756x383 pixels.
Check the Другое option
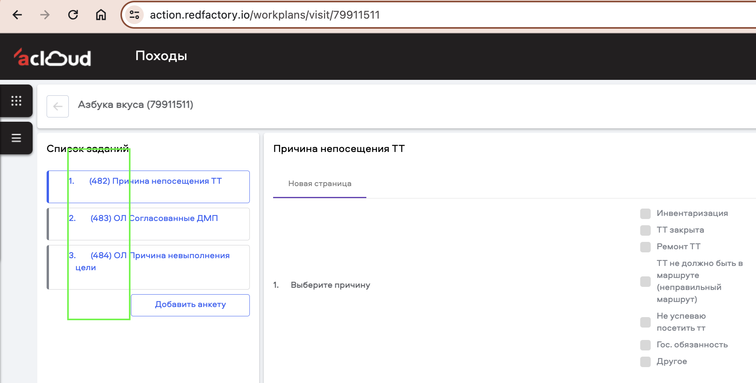pyautogui.click(x=645, y=362)
